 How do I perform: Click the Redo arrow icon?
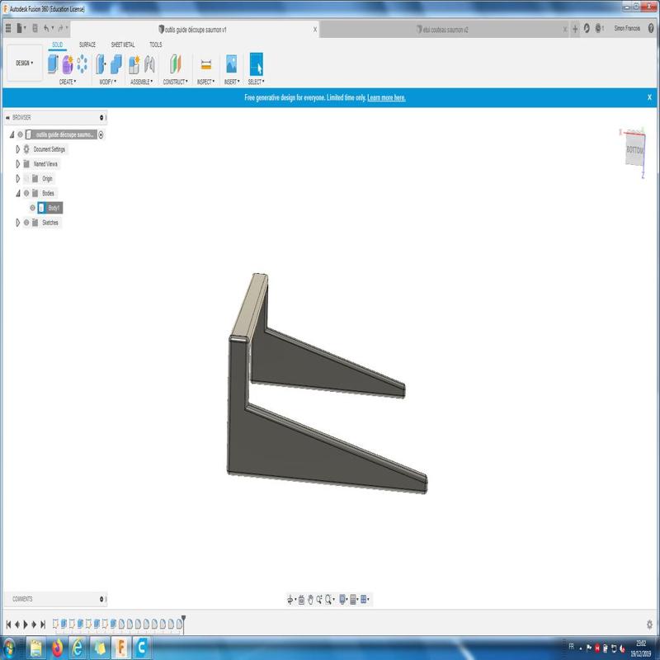[x=60, y=28]
